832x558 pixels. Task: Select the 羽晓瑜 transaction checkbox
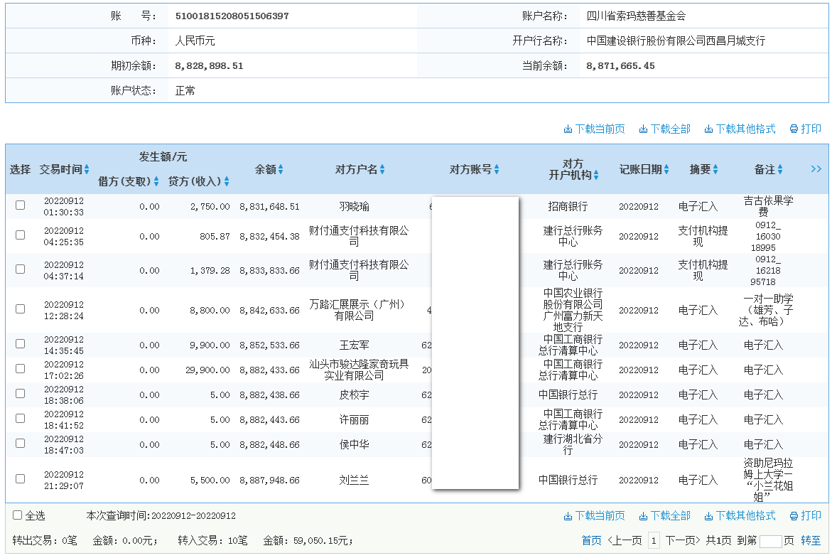[x=20, y=205]
